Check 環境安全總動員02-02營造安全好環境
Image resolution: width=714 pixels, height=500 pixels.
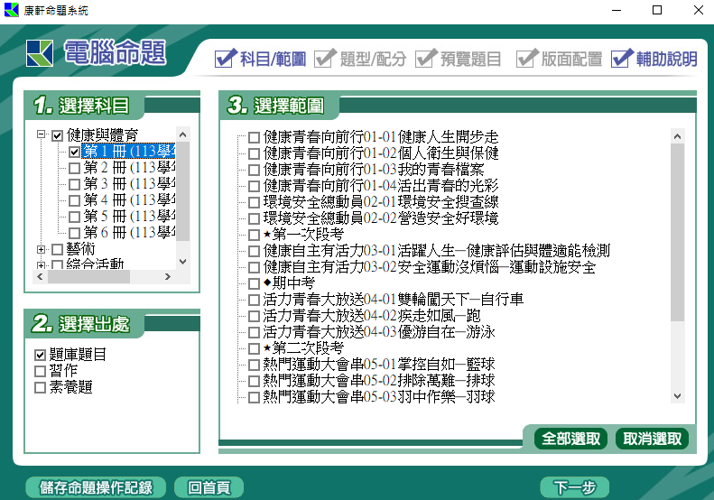coord(254,218)
